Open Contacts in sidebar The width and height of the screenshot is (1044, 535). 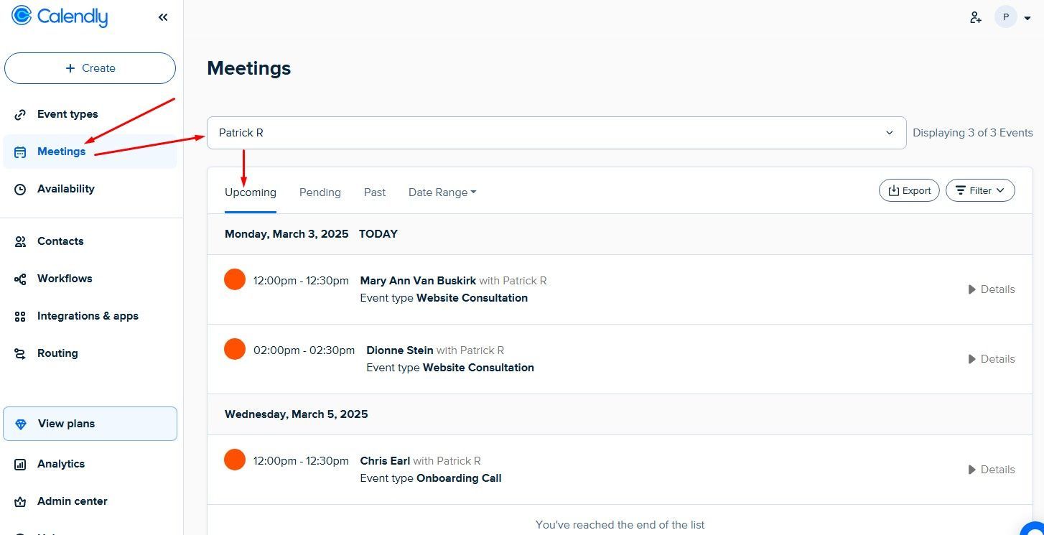(90, 241)
